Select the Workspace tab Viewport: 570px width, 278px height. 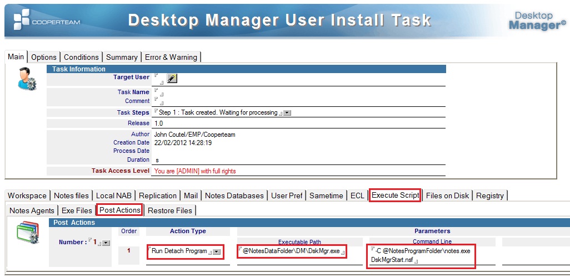click(27, 195)
